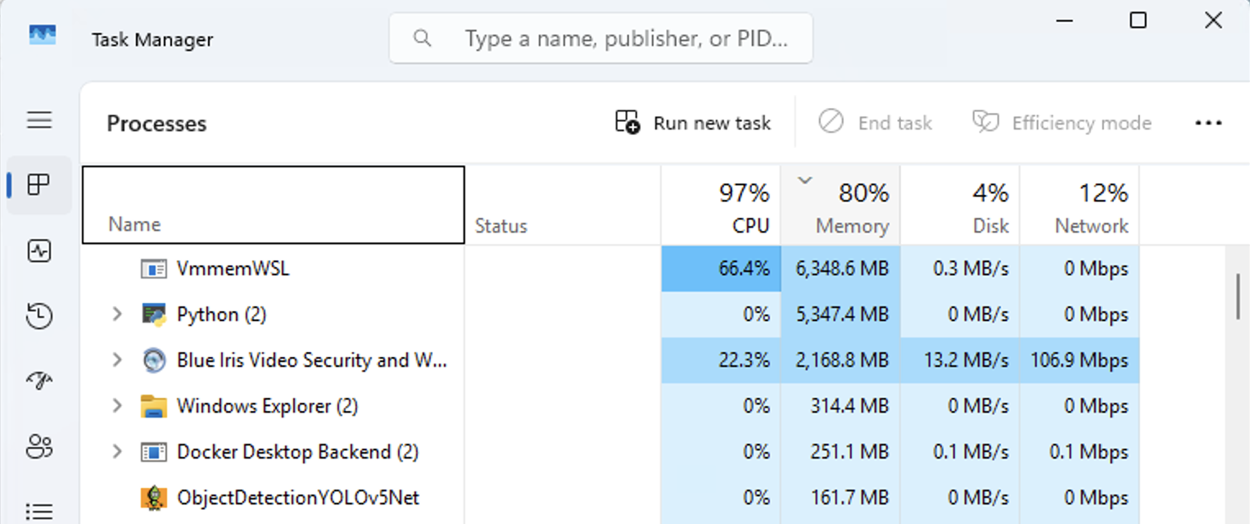1250x524 pixels.
Task: Click the 106.9 Mbps network cell
Action: pos(1080,360)
